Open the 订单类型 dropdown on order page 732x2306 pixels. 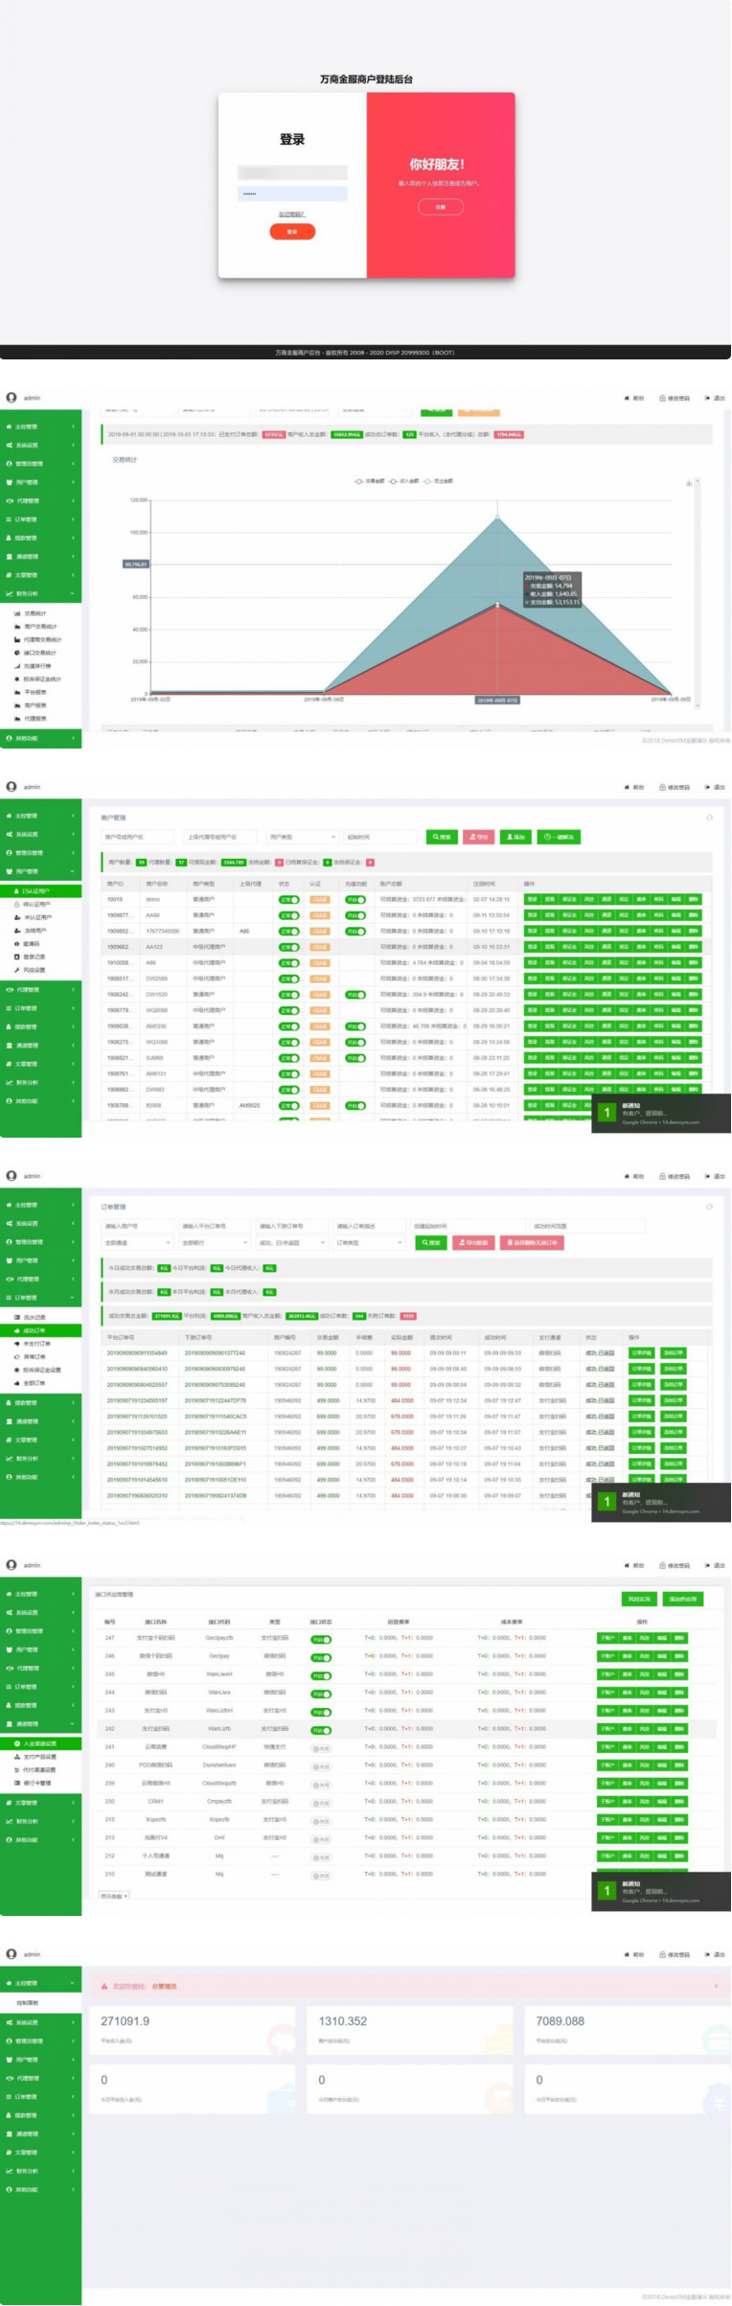pyautogui.click(x=369, y=1242)
